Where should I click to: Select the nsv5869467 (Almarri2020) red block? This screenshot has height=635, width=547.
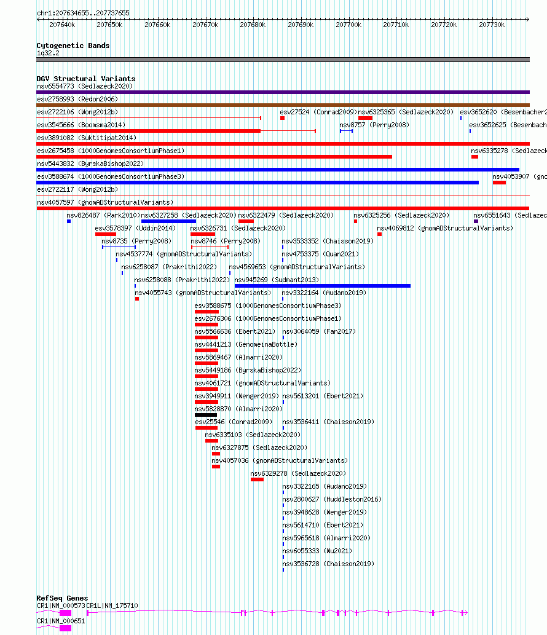[207, 364]
